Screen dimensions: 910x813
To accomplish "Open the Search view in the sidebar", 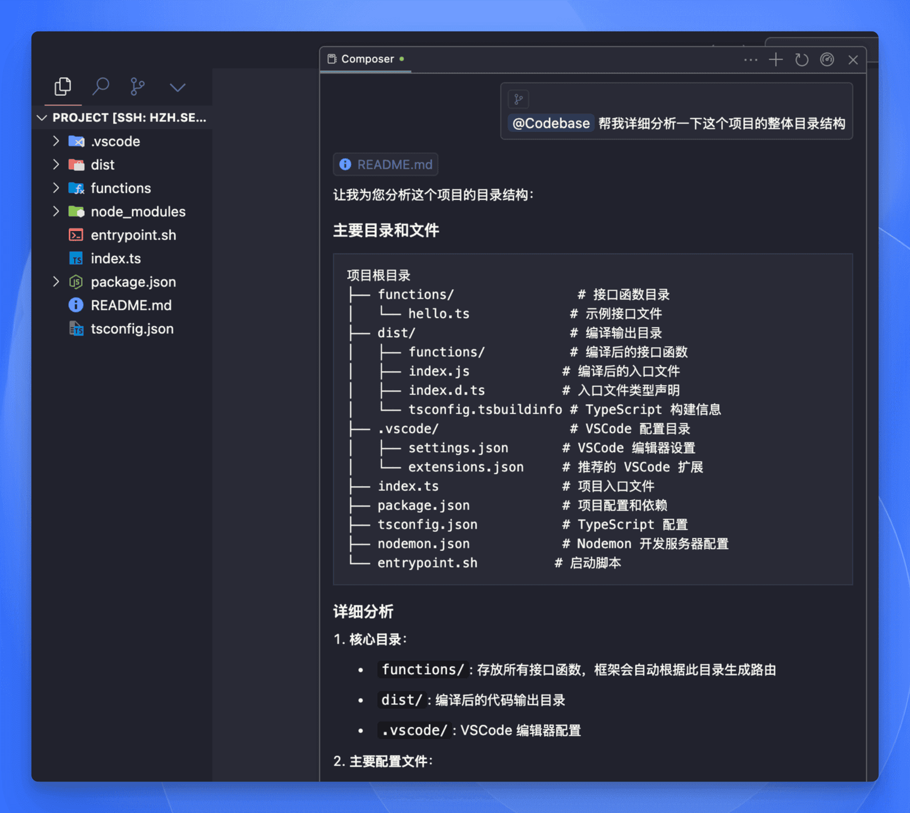I will 100,86.
